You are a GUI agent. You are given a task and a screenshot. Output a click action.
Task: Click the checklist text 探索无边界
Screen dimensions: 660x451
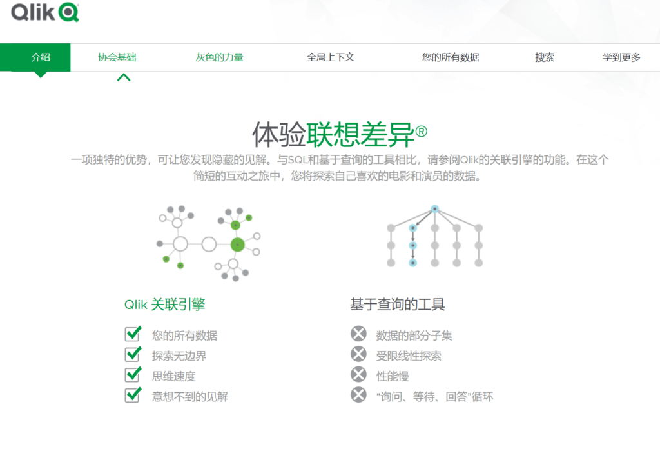pos(179,356)
